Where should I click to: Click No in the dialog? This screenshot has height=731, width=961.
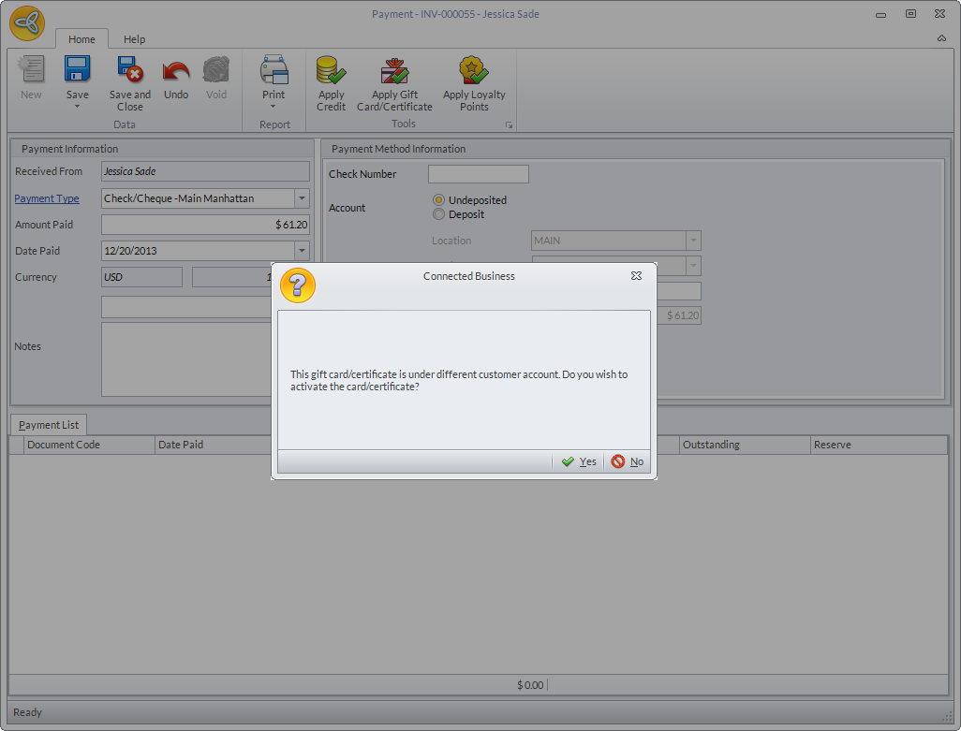click(628, 461)
